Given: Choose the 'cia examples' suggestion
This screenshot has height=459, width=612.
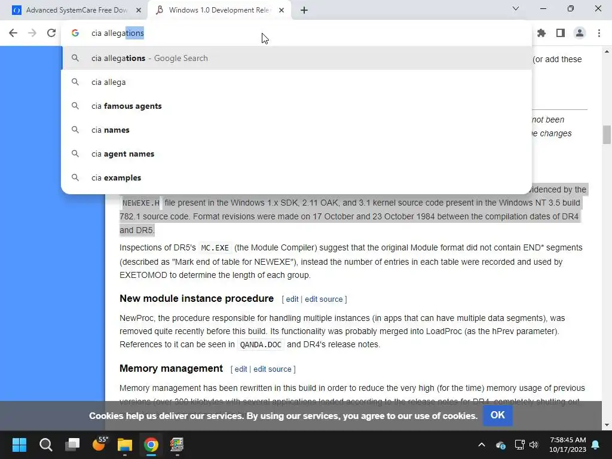Looking at the screenshot, I should [296, 178].
